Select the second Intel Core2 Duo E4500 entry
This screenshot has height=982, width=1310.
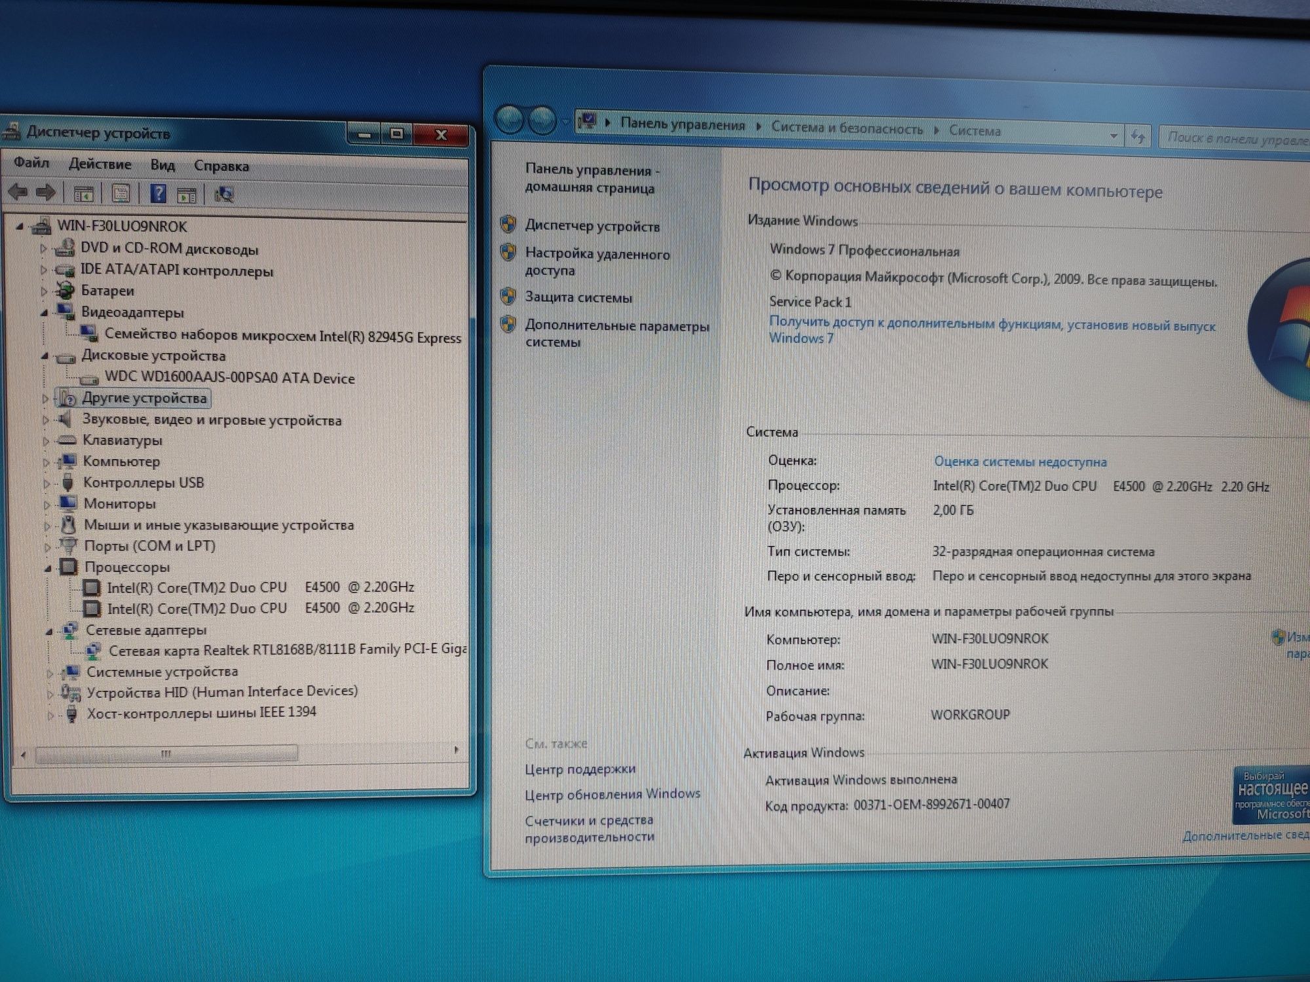[261, 608]
